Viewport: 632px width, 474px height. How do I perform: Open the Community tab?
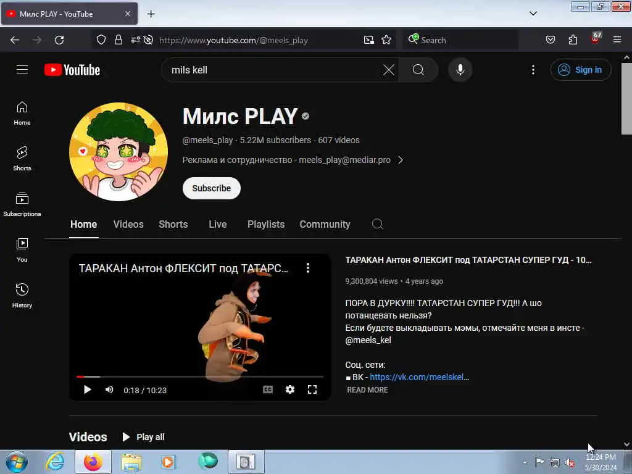(325, 225)
